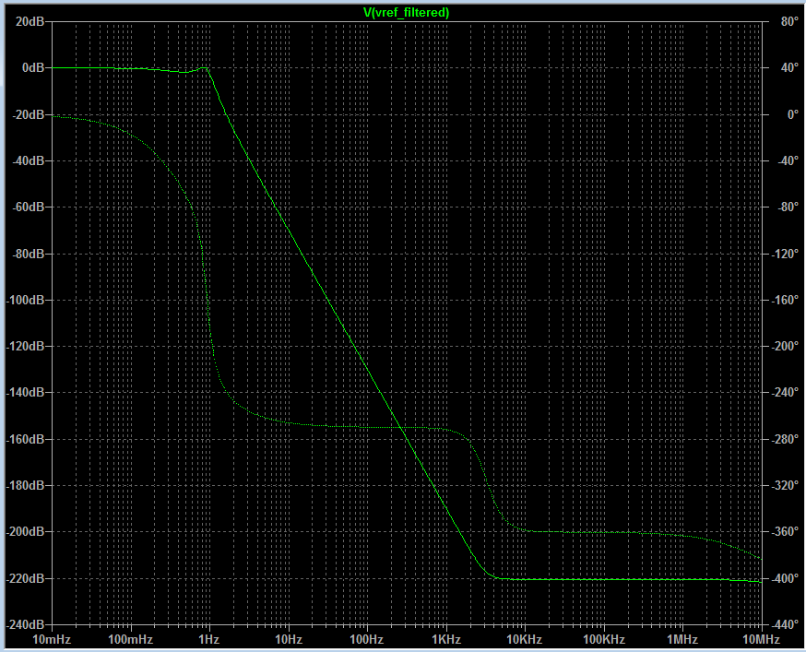Click the 0dB left axis label
The height and width of the screenshot is (652, 806).
(x=33, y=68)
